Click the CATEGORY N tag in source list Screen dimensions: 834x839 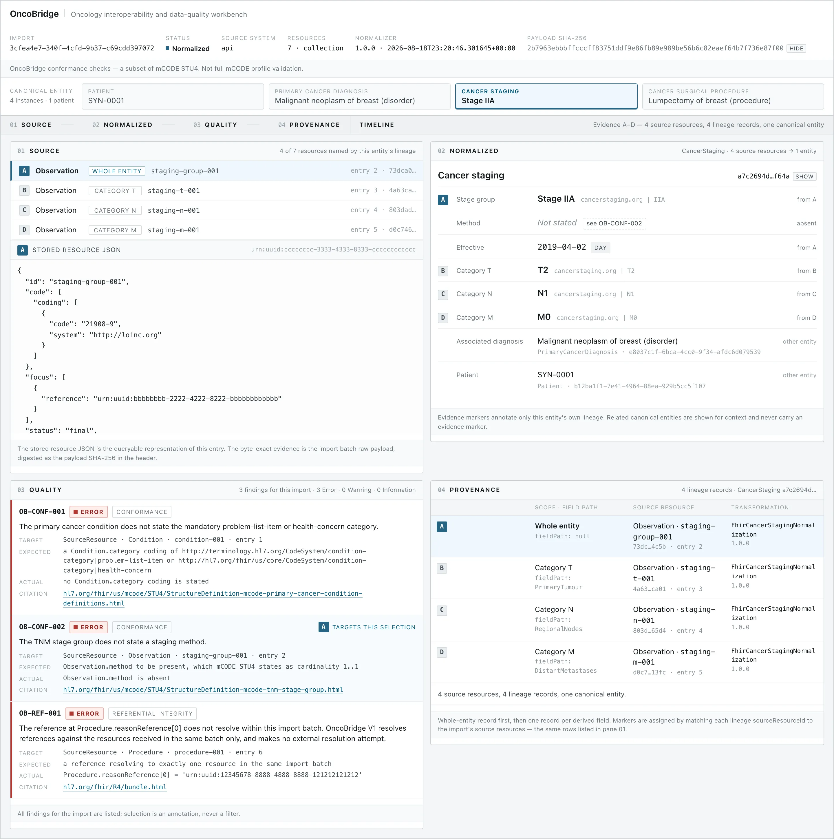coord(115,211)
